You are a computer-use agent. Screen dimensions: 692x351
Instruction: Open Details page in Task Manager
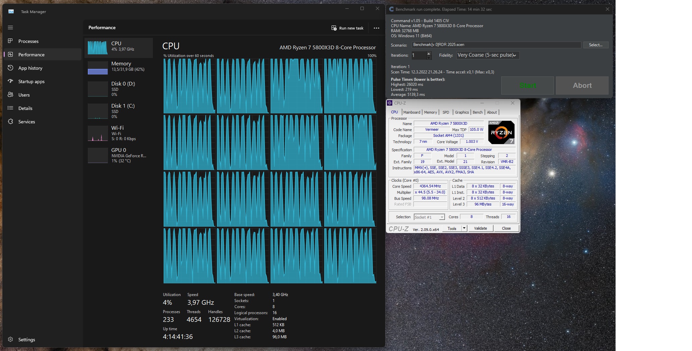pyautogui.click(x=42, y=108)
